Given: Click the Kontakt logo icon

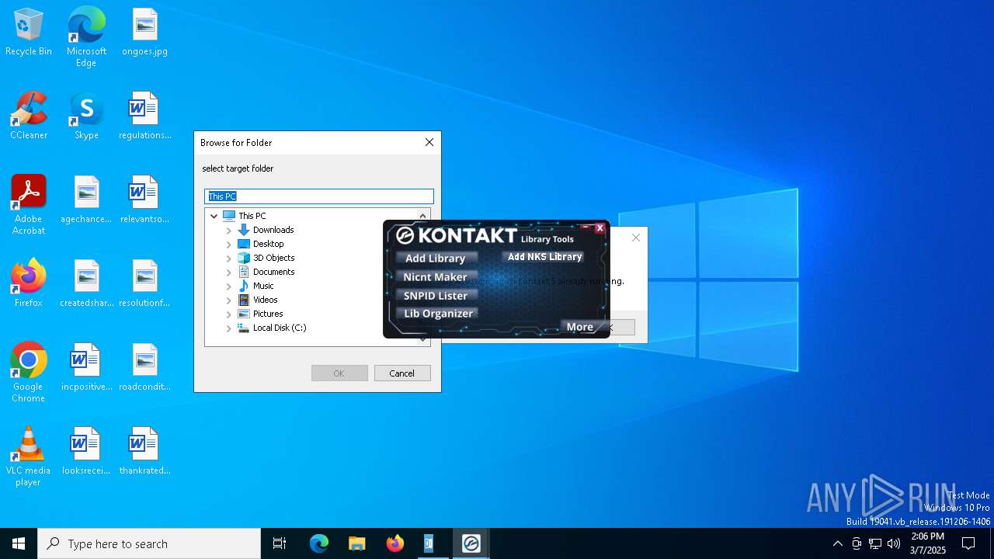Looking at the screenshot, I should (405, 235).
